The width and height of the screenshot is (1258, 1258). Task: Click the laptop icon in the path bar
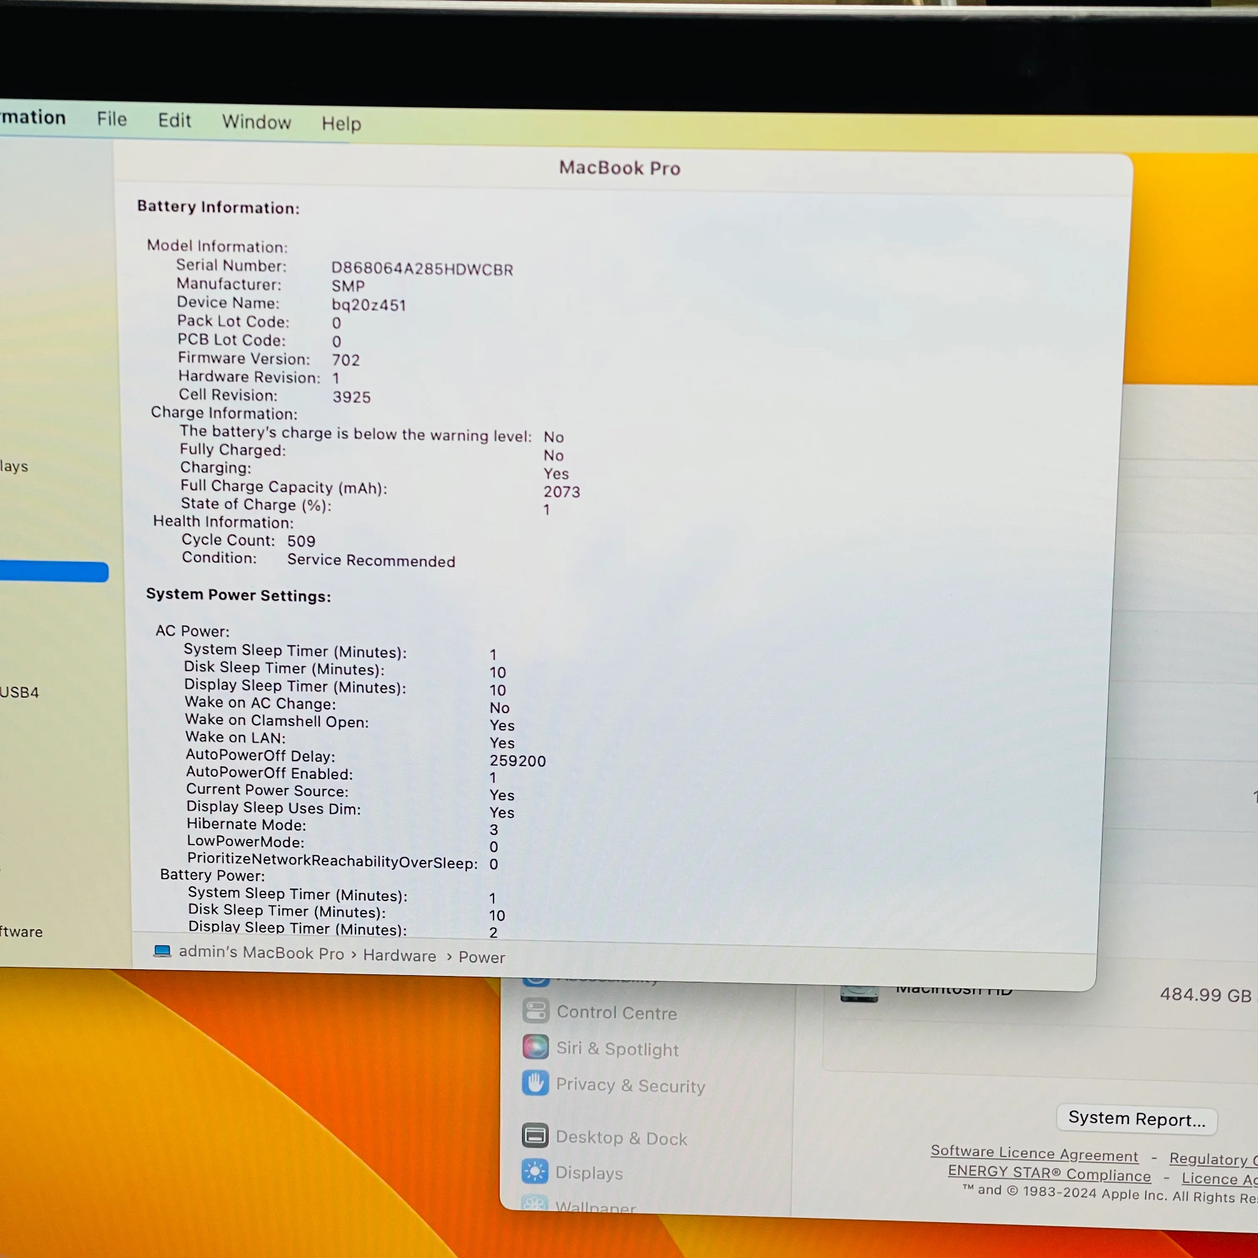tap(162, 951)
